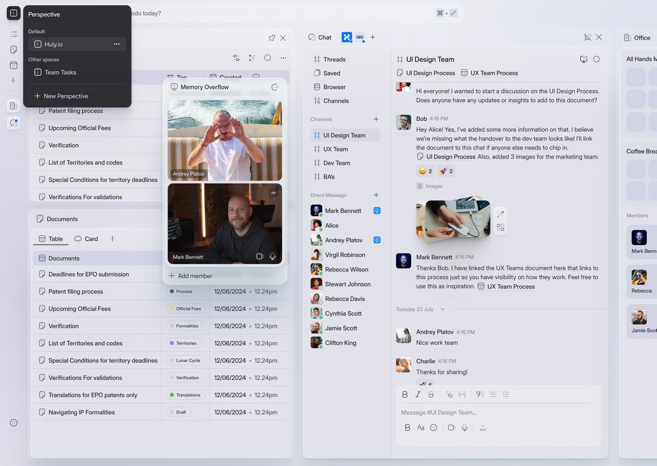The image size is (657, 466).
Task: Toggle numbered list in message editor
Action: pyautogui.click(x=506, y=394)
